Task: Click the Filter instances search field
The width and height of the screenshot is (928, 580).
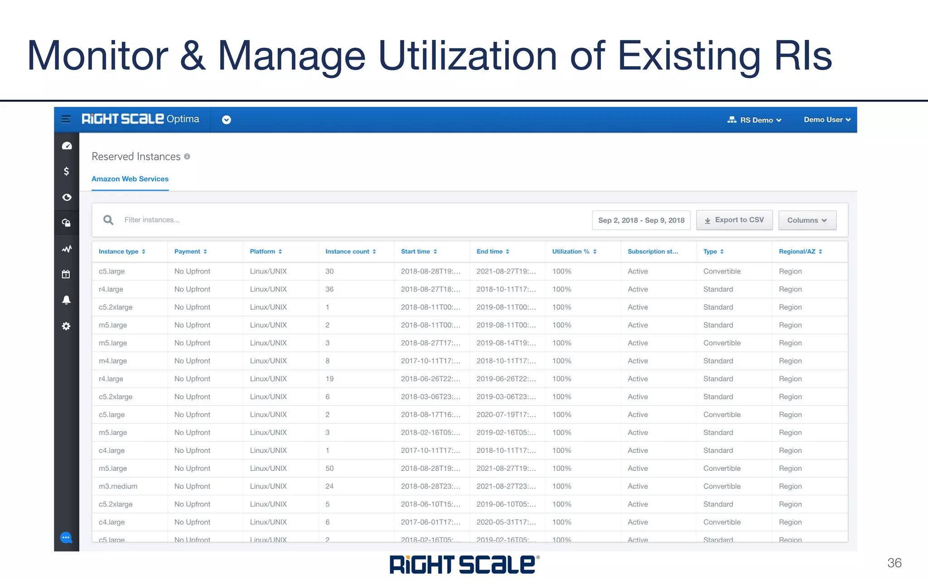Action: coord(353,220)
